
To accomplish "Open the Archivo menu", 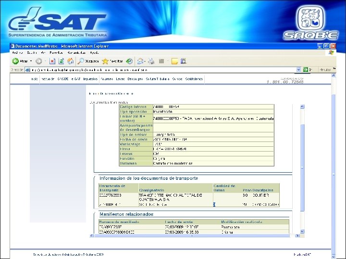I will click(17, 52).
